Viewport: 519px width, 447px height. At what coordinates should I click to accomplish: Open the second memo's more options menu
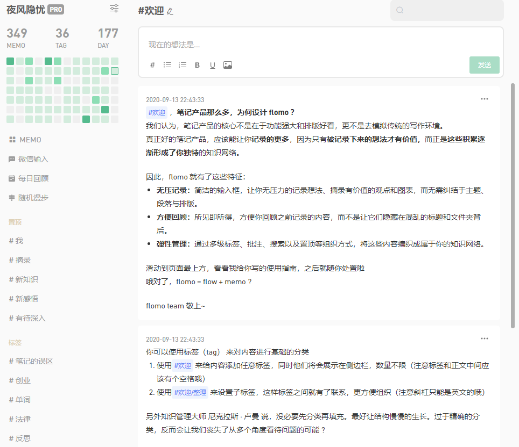tap(485, 338)
